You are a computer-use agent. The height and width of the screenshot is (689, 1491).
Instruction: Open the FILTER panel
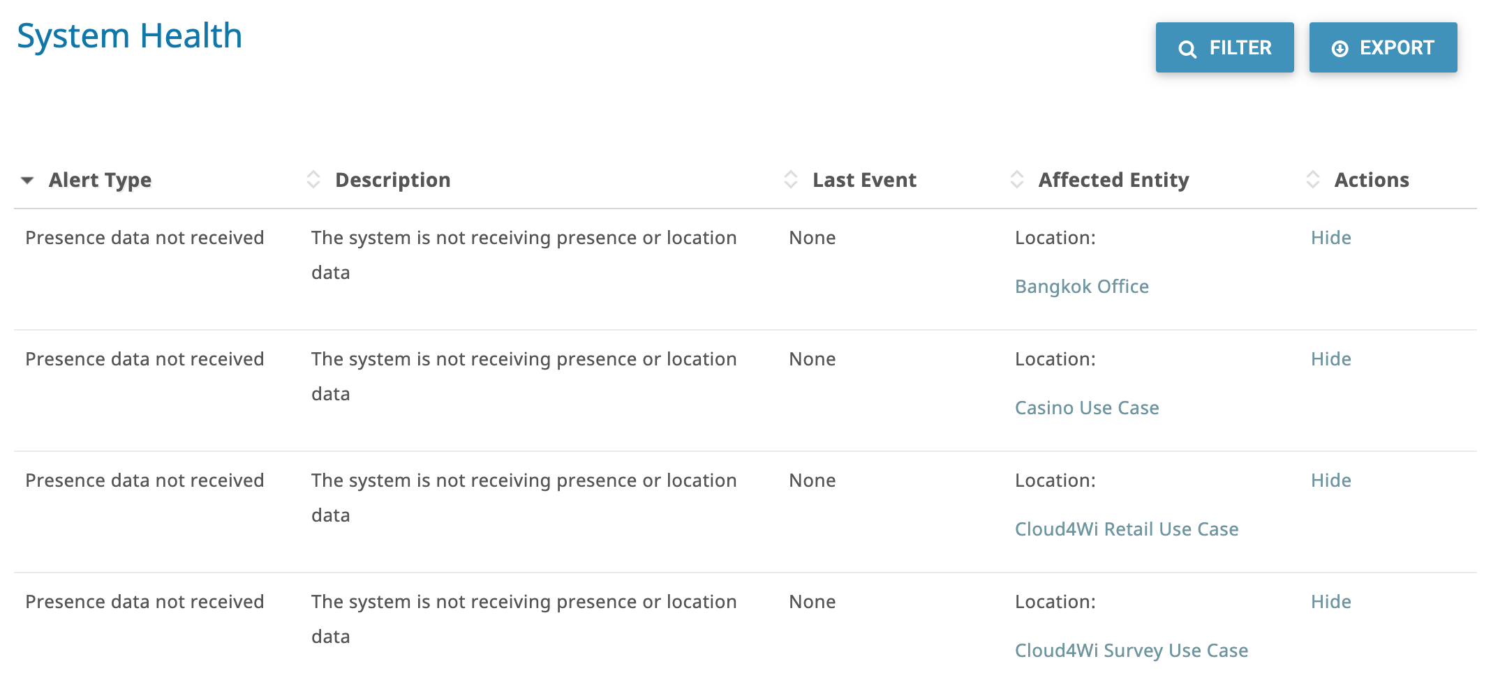tap(1225, 47)
